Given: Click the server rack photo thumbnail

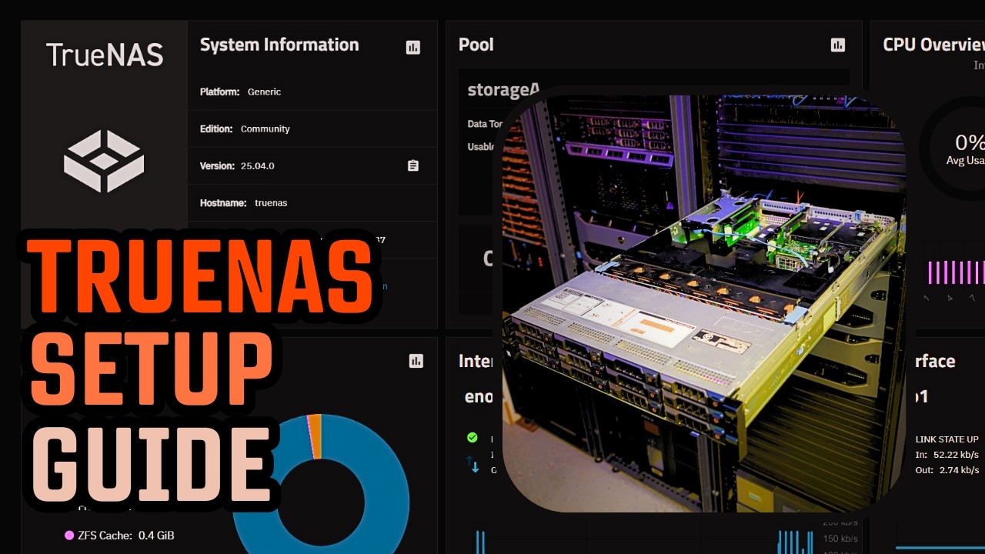Looking at the screenshot, I should tap(704, 303).
